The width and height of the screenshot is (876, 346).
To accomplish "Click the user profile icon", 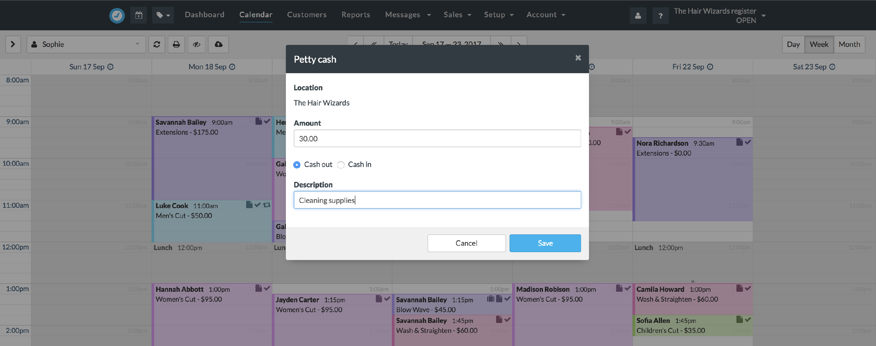I will point(638,16).
